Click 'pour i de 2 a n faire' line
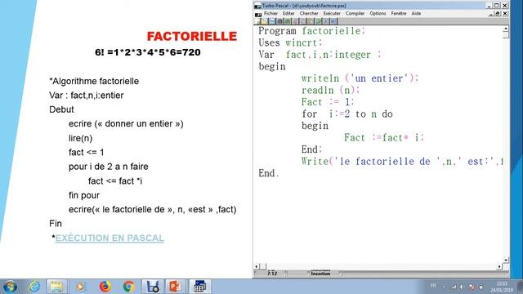Screen dimensions: 523x294 click(109, 167)
